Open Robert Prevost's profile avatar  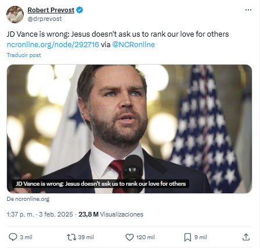click(x=15, y=15)
